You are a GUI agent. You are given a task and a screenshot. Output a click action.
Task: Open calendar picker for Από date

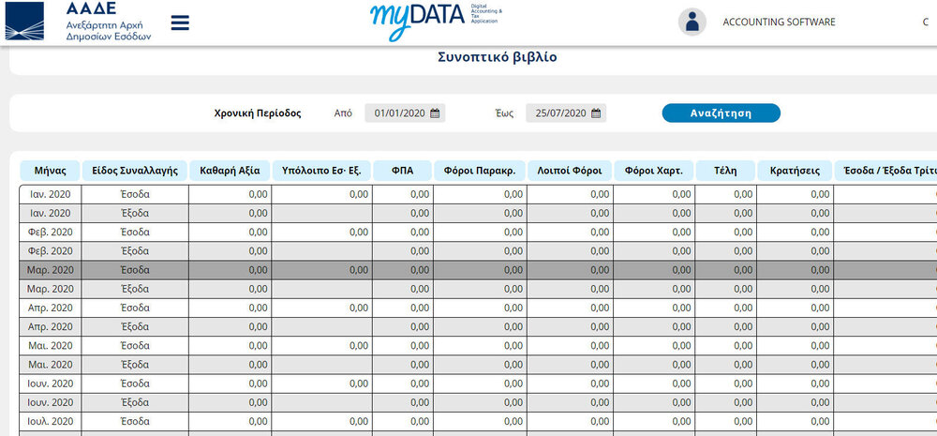coord(436,113)
